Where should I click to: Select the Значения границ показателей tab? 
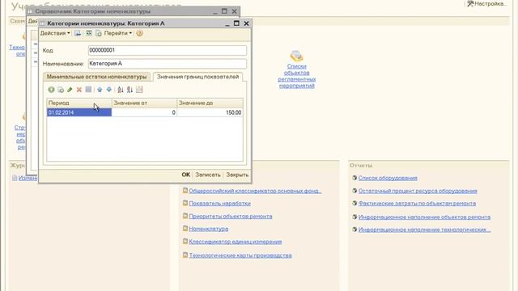point(197,77)
